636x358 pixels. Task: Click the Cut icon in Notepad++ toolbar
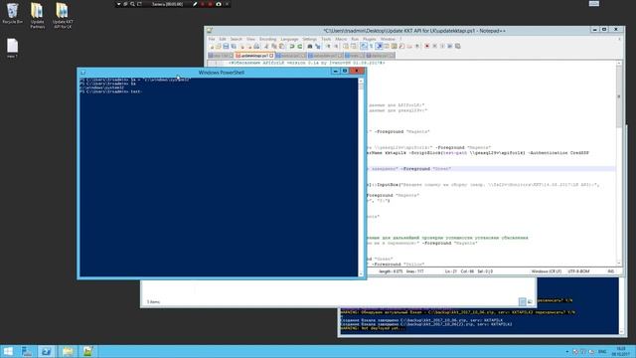(266, 47)
